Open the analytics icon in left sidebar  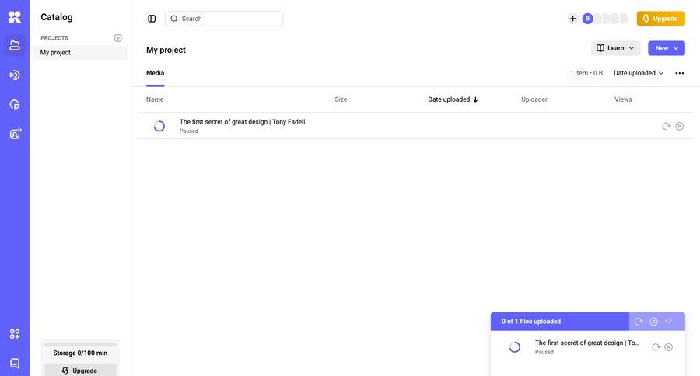[15, 104]
